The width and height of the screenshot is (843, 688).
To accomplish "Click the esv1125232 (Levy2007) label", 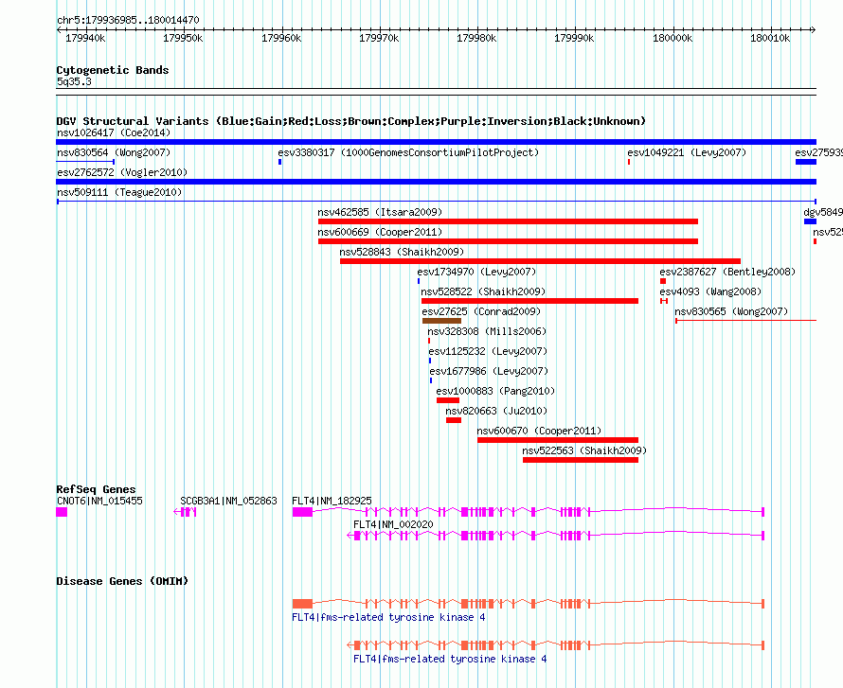I will pyautogui.click(x=488, y=351).
